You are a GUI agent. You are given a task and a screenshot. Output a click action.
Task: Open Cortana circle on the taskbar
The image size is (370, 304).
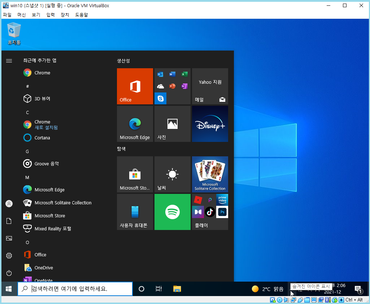tap(142, 289)
